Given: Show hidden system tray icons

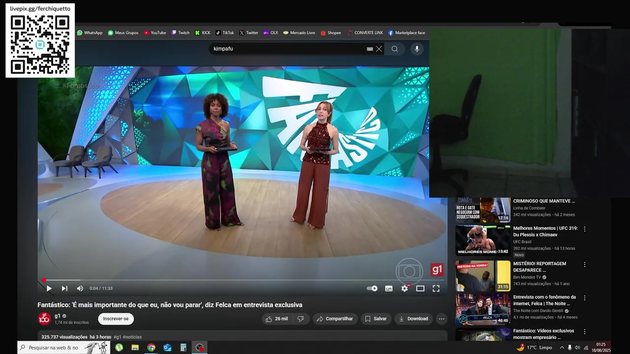Looking at the screenshot, I should point(562,348).
